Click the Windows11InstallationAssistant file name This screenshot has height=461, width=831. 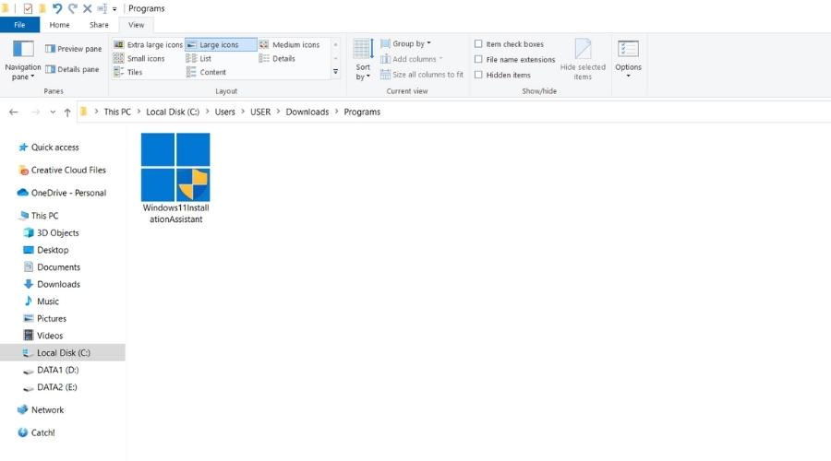point(176,213)
